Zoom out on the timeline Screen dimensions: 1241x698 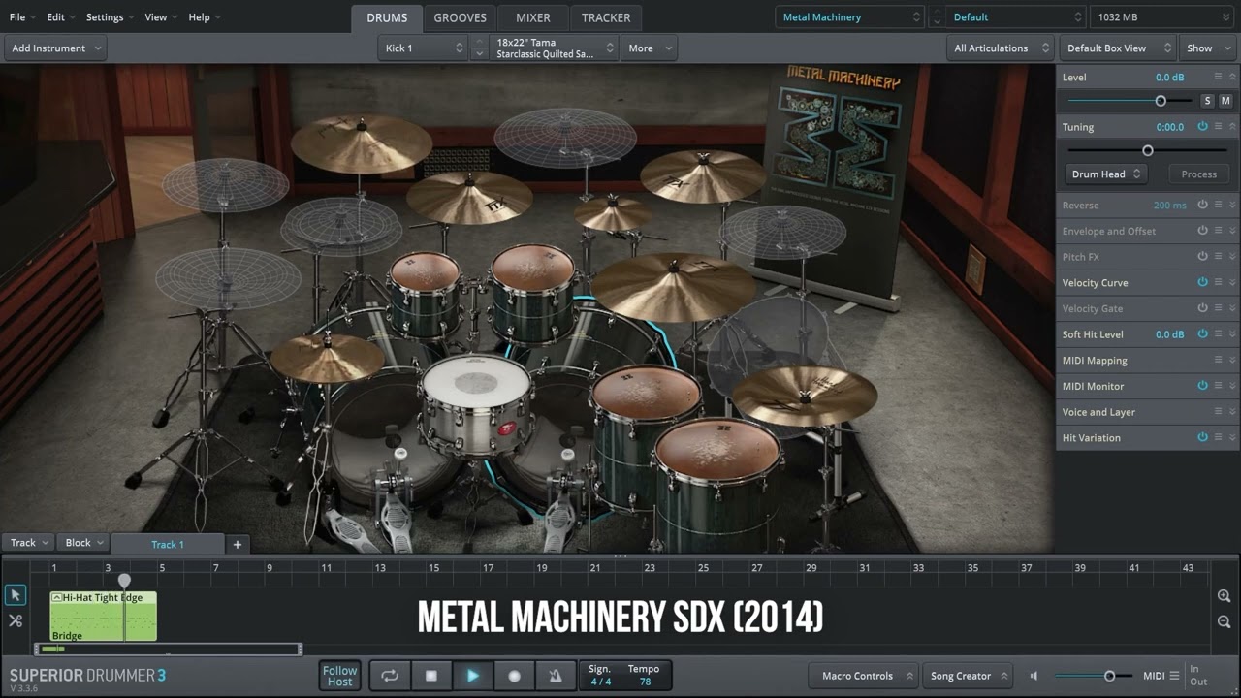1224,621
